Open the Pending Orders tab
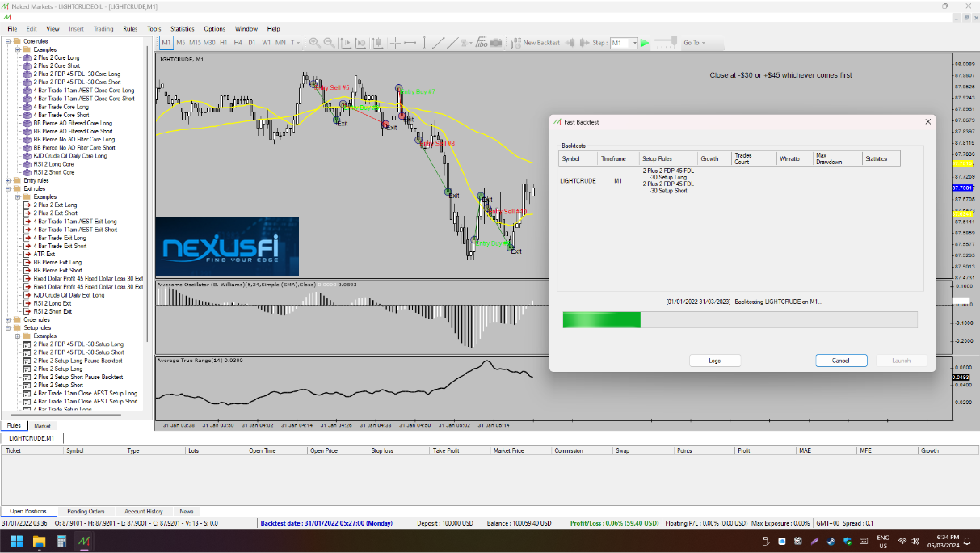This screenshot has height=553, width=980. click(x=86, y=511)
